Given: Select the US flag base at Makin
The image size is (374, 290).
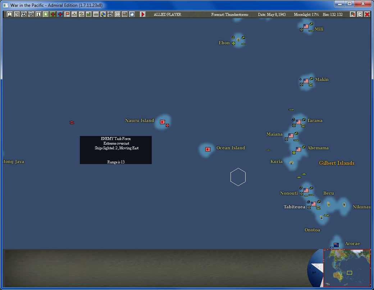Looking at the screenshot, I should click(x=306, y=81).
